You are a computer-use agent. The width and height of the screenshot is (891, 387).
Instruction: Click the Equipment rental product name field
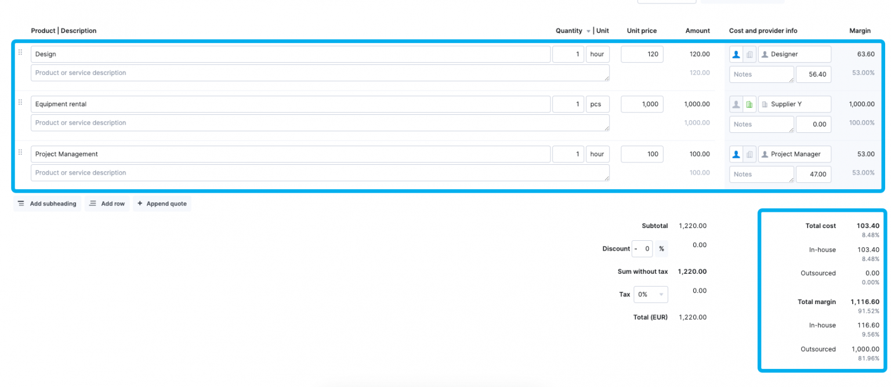290,104
